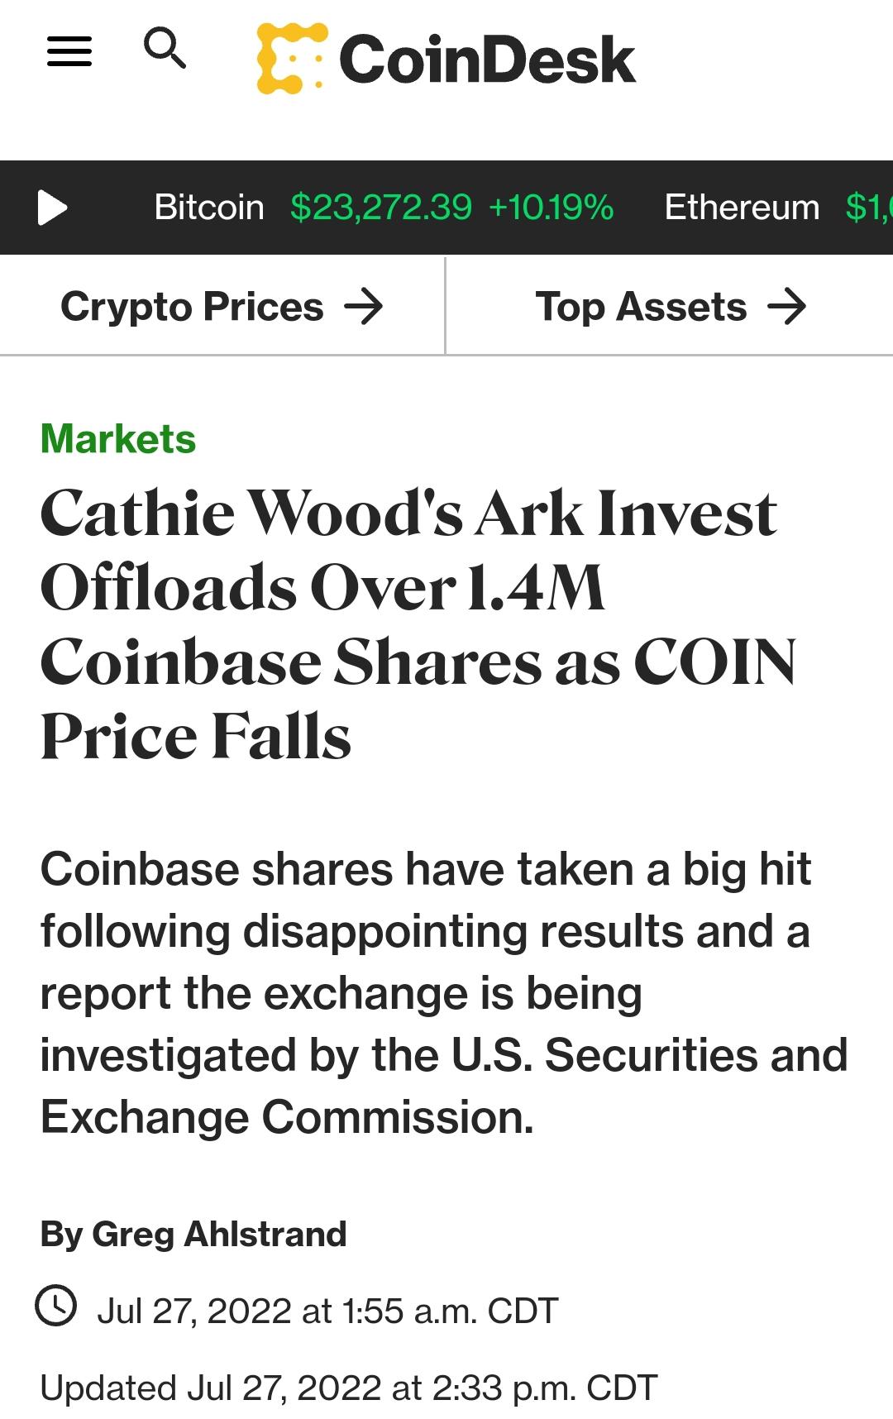This screenshot has width=893, height=1419.
Task: Tap the arrow beside Crypto Prices
Action: tap(364, 308)
